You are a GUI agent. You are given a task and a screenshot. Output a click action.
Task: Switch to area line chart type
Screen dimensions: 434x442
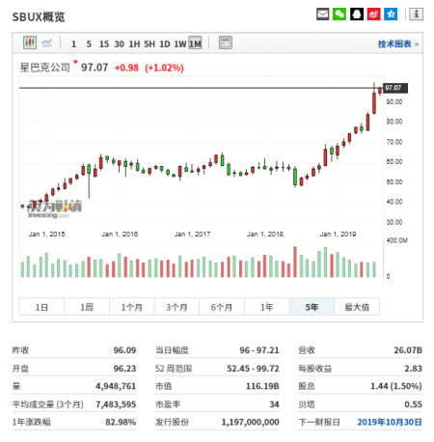click(x=47, y=42)
